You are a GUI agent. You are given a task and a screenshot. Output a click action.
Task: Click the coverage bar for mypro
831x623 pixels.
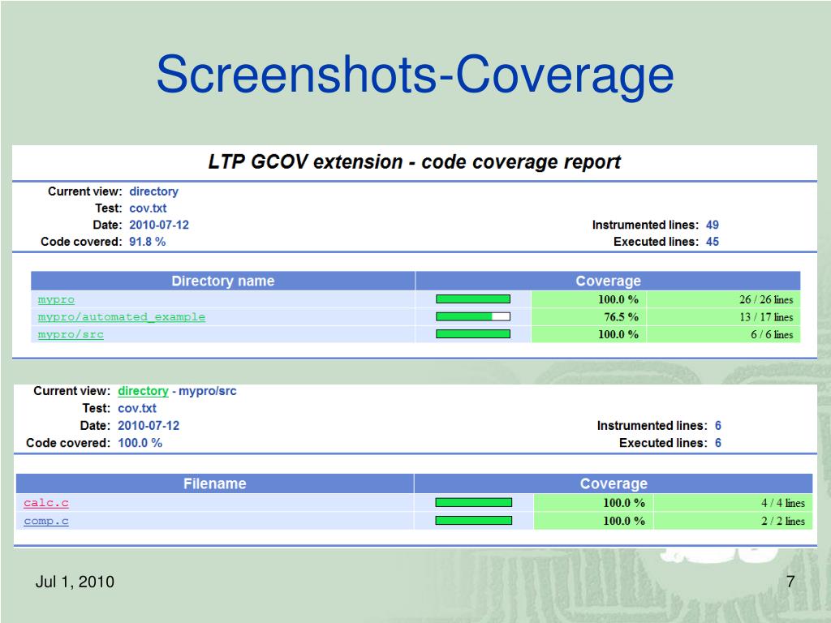pyautogui.click(x=473, y=299)
